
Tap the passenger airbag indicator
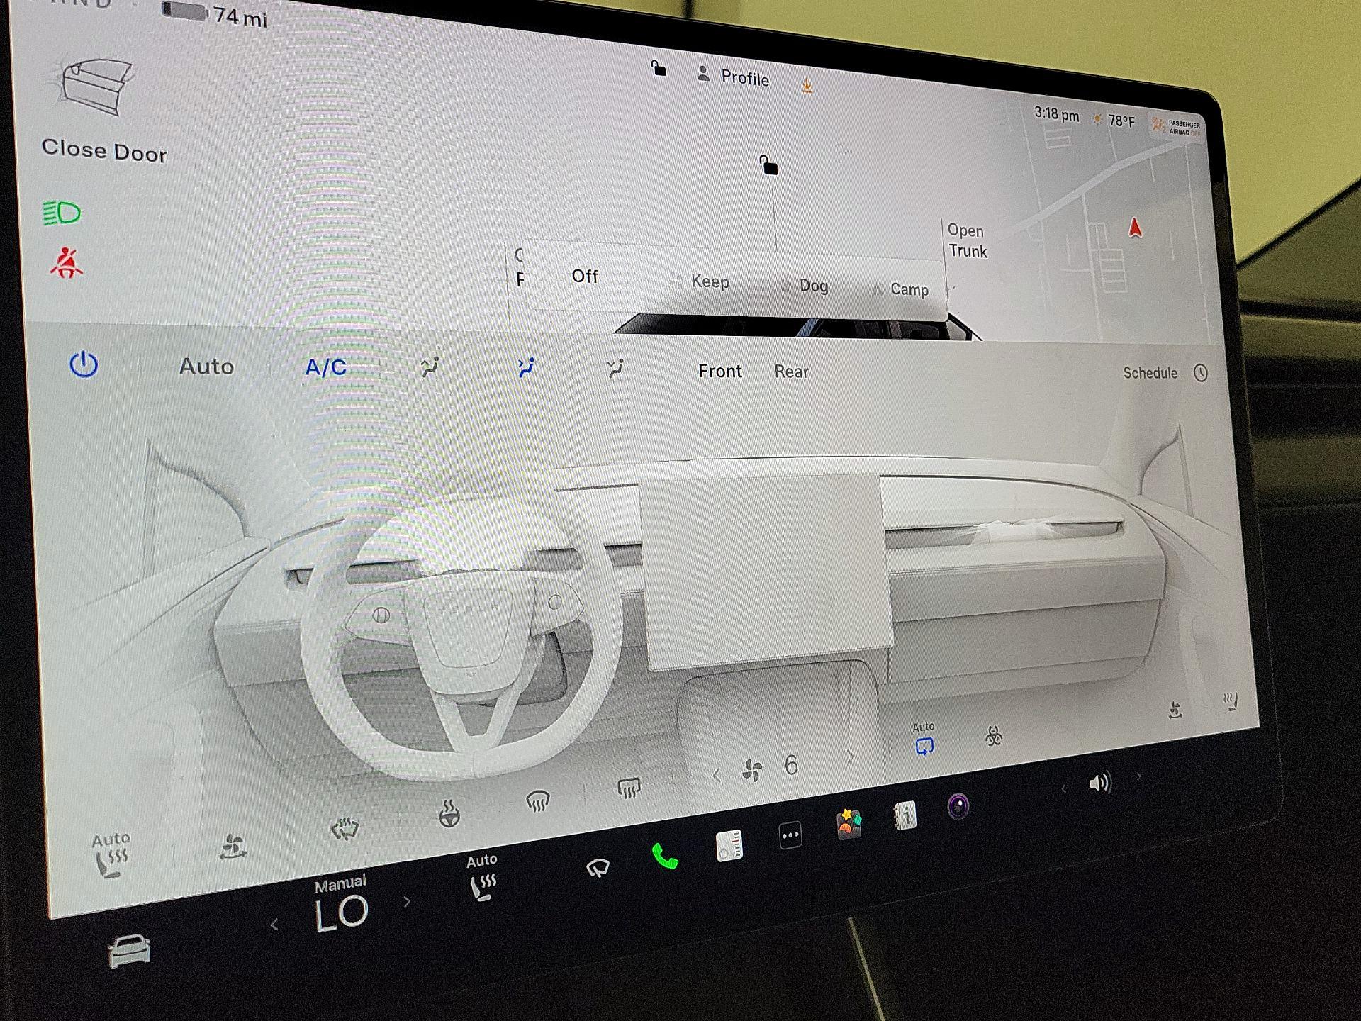point(1177,128)
